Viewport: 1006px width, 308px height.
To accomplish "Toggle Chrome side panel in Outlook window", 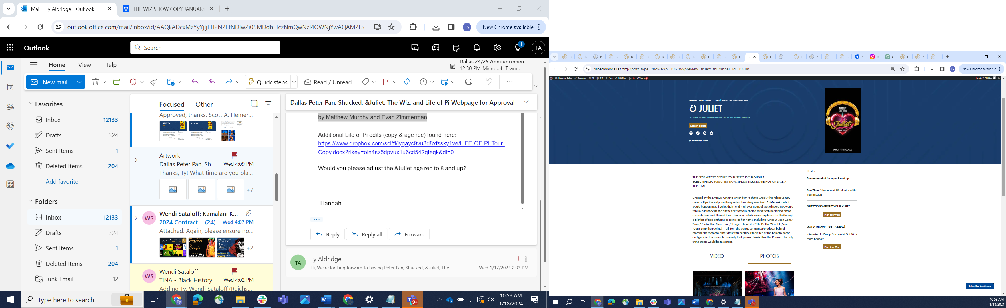I will 452,27.
